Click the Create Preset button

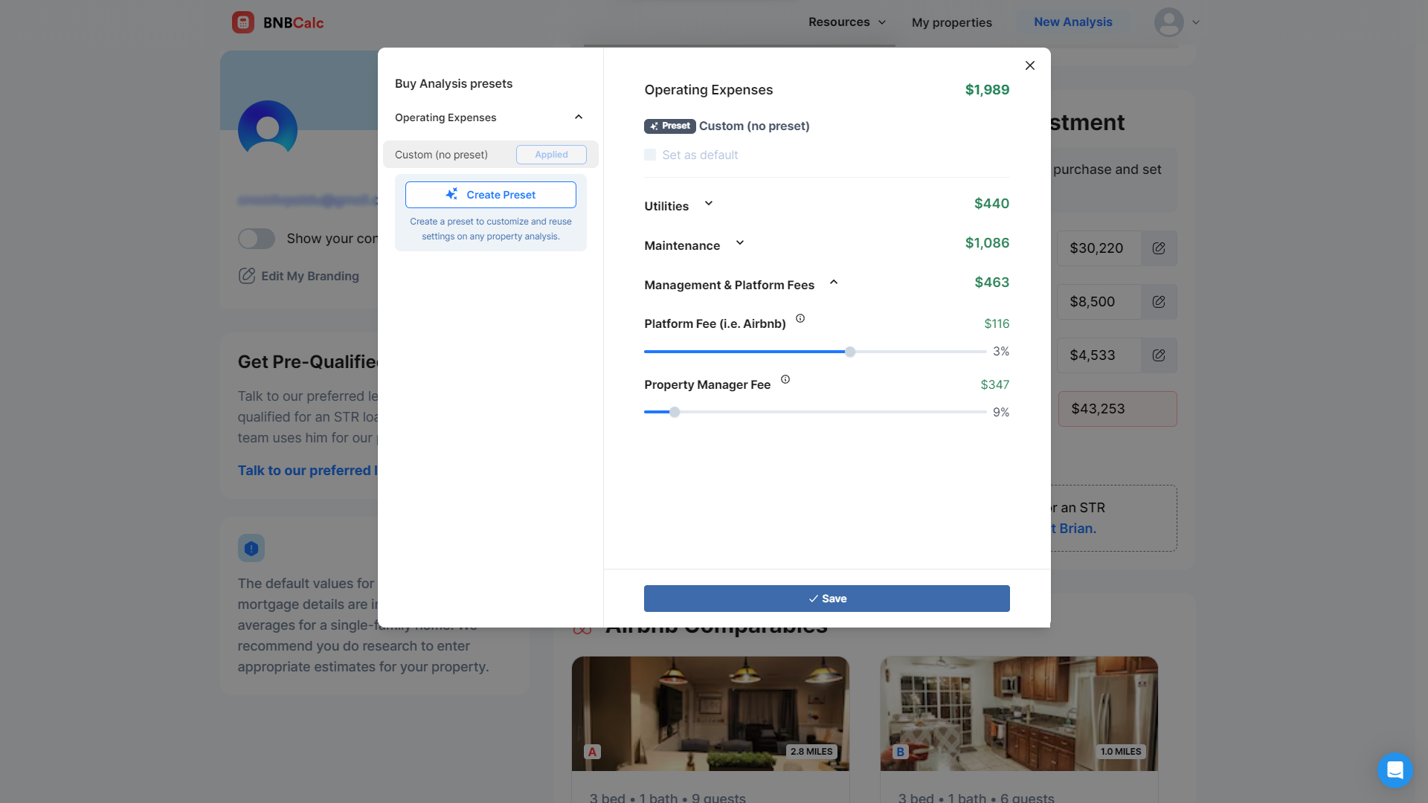pyautogui.click(x=490, y=194)
